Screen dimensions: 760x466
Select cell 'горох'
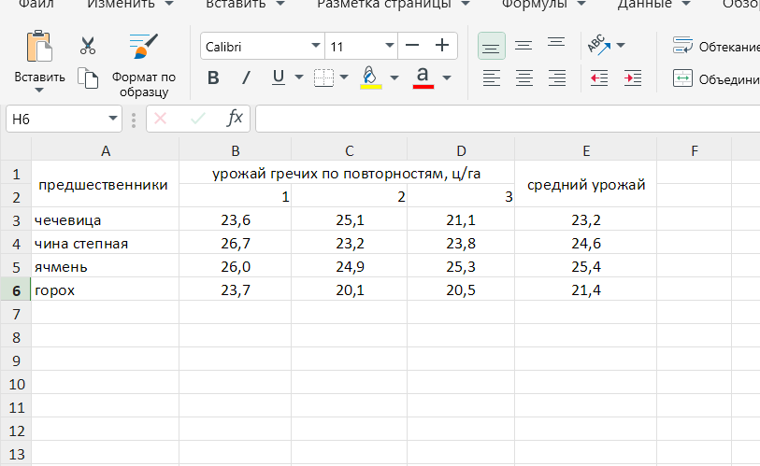pos(106,289)
